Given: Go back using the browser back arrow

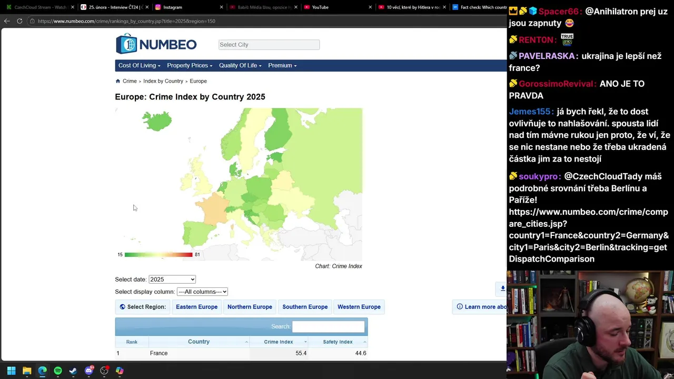Looking at the screenshot, I should pyautogui.click(x=7, y=21).
